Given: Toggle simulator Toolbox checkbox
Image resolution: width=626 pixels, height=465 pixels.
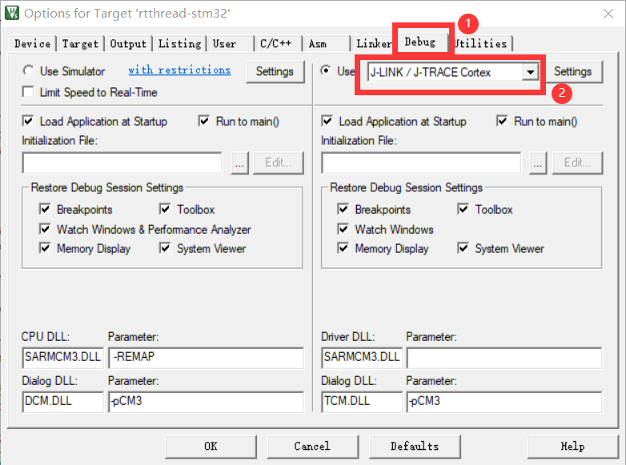Looking at the screenshot, I should coord(165,209).
